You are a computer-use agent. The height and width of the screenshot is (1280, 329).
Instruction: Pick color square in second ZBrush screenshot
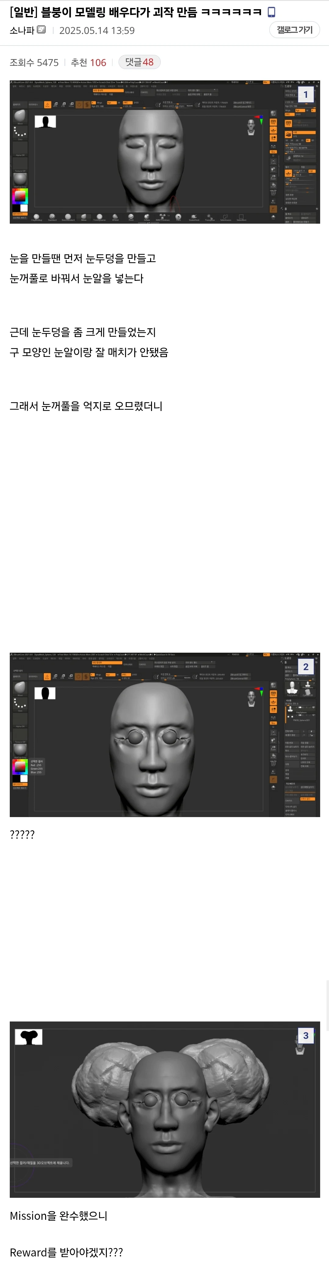[x=20, y=767]
